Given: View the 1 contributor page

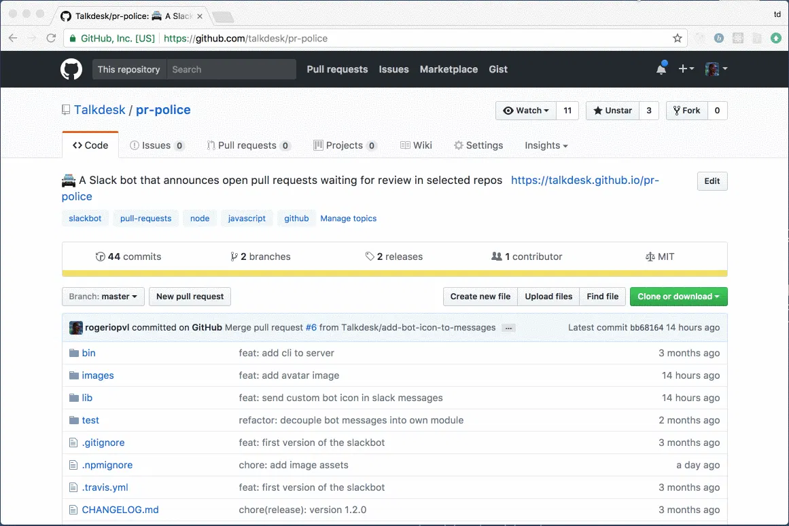Looking at the screenshot, I should (x=527, y=257).
